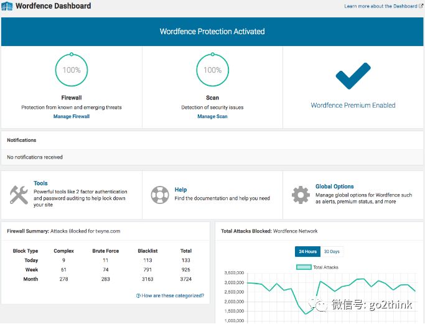
Task: Click the Total Attacks line chart
Action: pos(331,298)
